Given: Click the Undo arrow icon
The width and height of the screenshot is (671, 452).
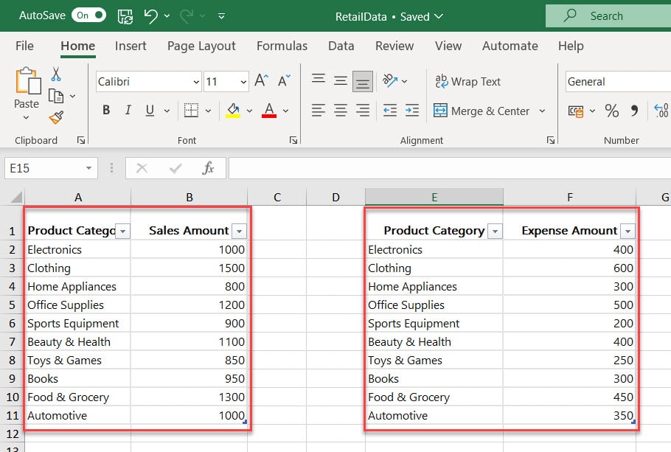Looking at the screenshot, I should tap(150, 16).
